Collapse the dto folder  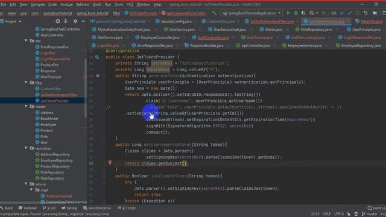point(26,40)
